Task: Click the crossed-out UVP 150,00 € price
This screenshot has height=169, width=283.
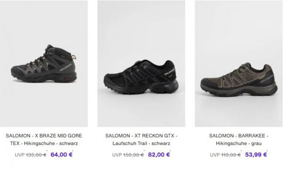Action: tap(128, 155)
